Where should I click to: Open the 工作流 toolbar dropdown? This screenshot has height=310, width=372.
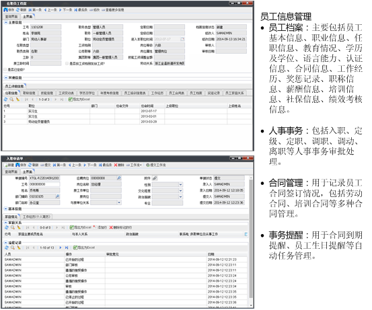[x=134, y=165]
